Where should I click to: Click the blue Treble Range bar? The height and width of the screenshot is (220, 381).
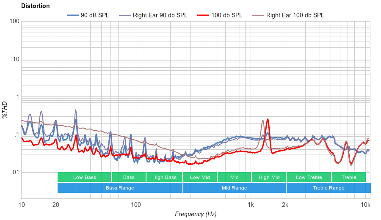328,188
